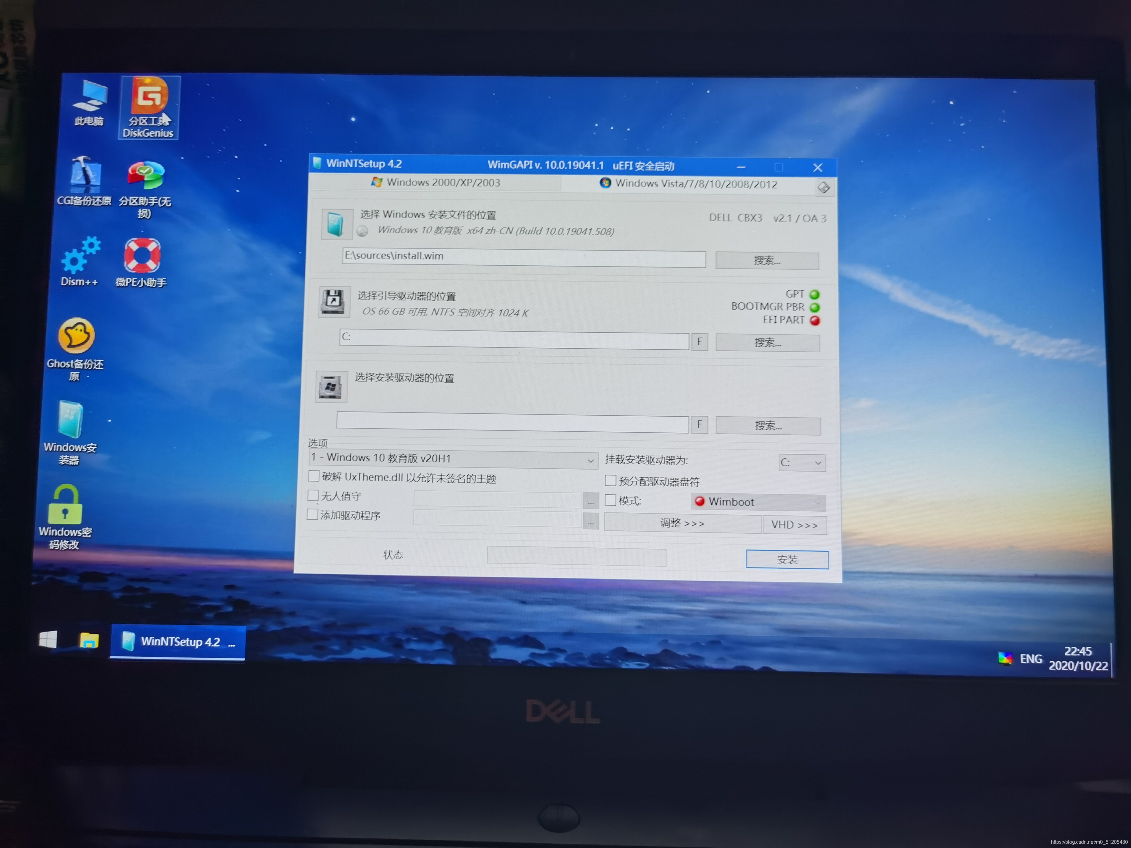Click the green GPT status indicator
Image resolution: width=1131 pixels, height=848 pixels.
pyautogui.click(x=814, y=294)
